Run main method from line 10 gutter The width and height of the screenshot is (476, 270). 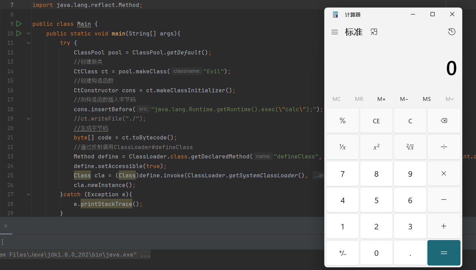point(19,33)
